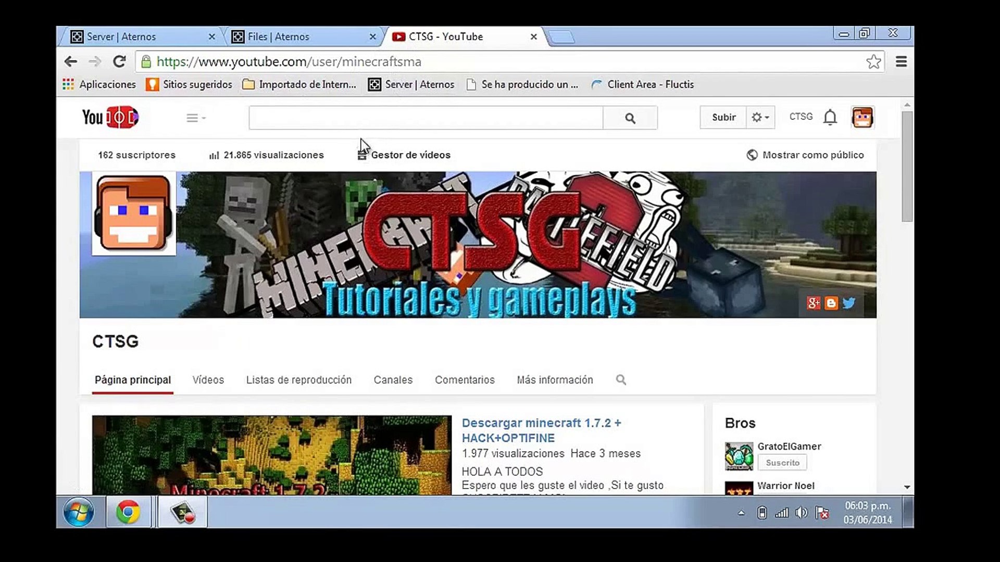Bookmark page with the star icon

point(873,62)
